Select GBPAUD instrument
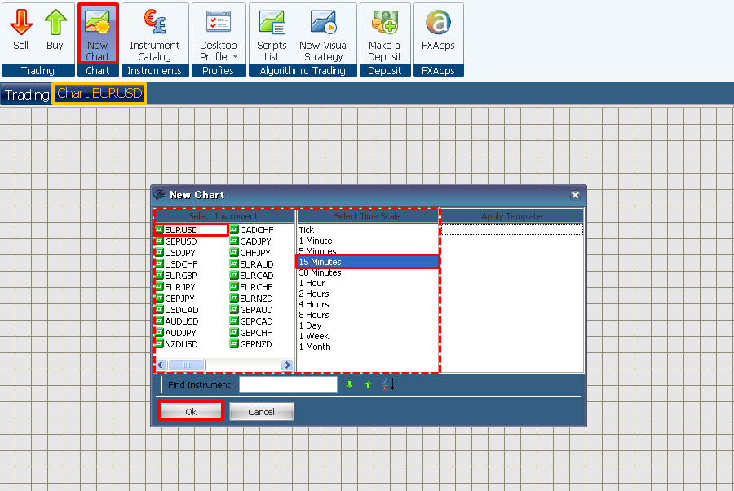 [251, 310]
